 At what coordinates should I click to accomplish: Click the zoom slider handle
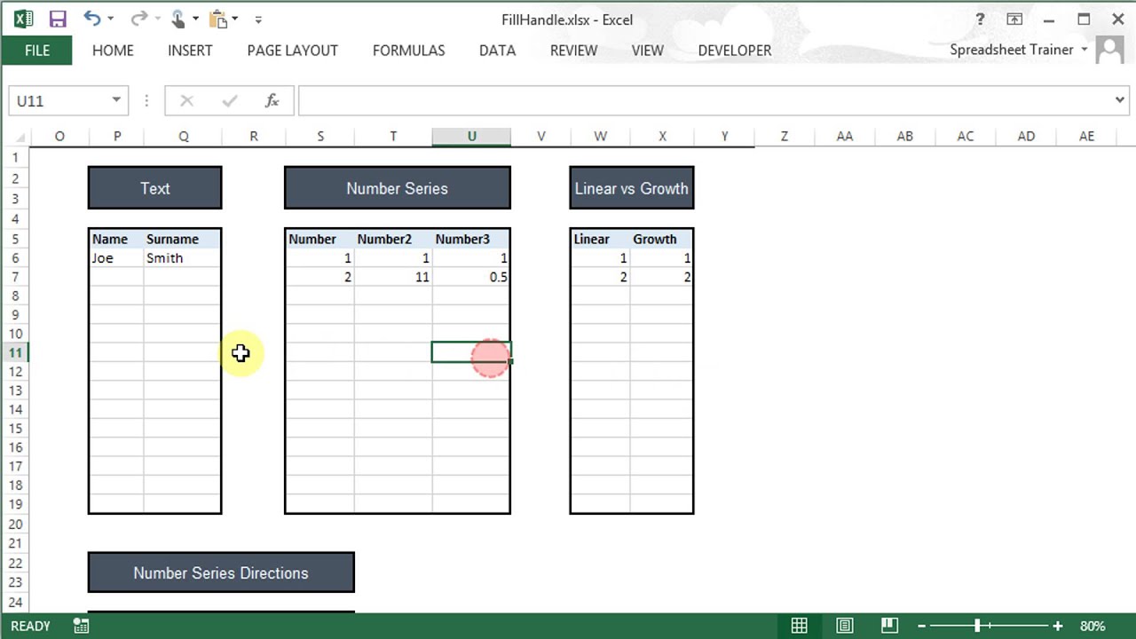point(977,626)
